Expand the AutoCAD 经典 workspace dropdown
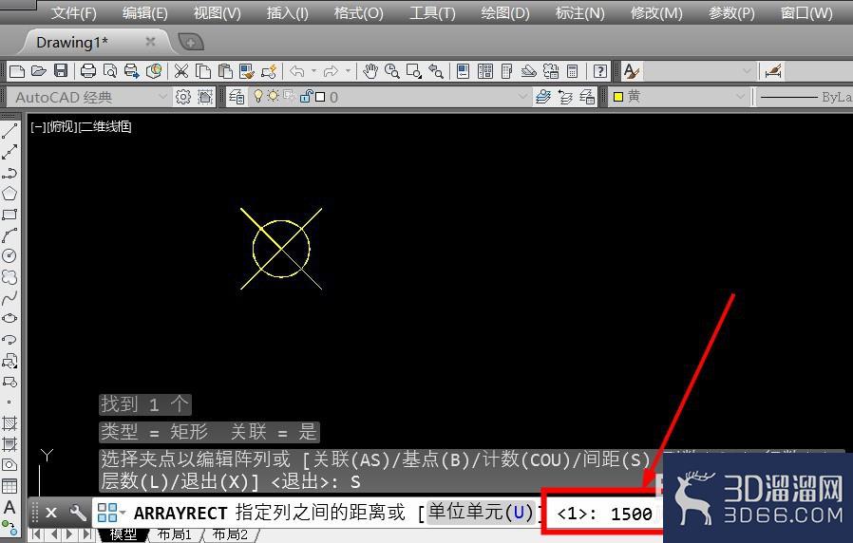The width and height of the screenshot is (853, 543). (162, 97)
